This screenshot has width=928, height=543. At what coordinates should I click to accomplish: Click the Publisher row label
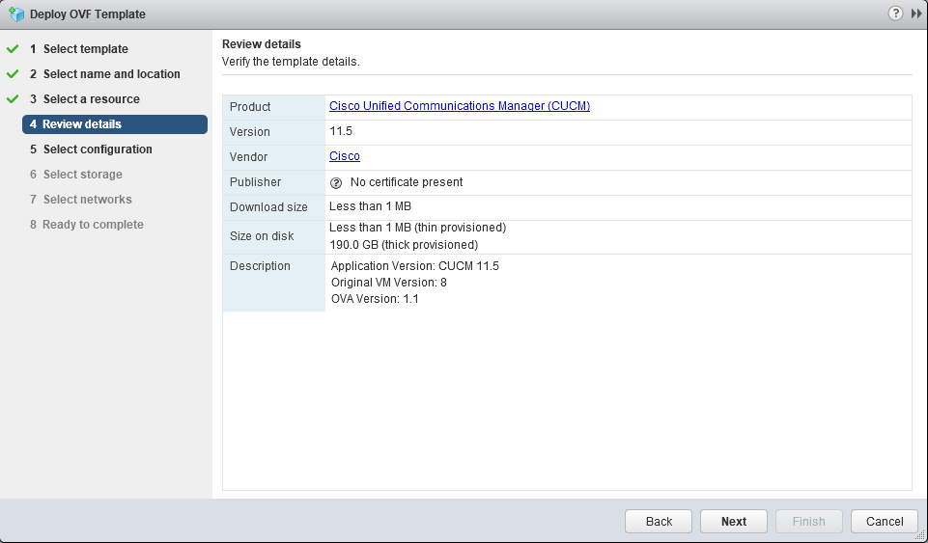tap(255, 182)
